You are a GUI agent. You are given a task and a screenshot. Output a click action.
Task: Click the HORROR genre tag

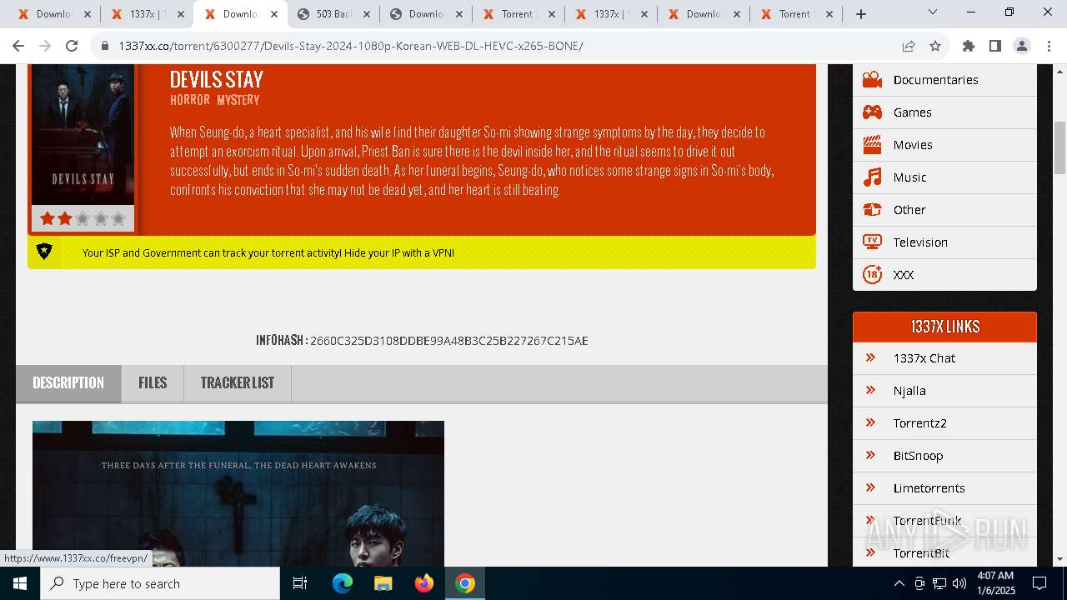tap(190, 100)
